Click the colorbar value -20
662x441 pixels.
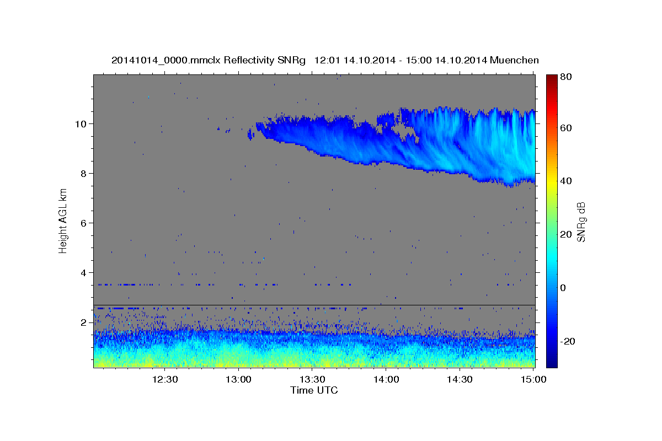[567, 341]
